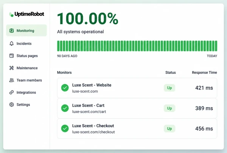This screenshot has width=227, height=153.
Task: Click the All systems operational text
Action: [x=80, y=32]
